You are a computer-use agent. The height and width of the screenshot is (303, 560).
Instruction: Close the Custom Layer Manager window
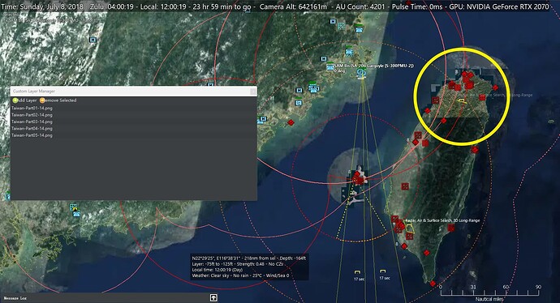point(253,92)
